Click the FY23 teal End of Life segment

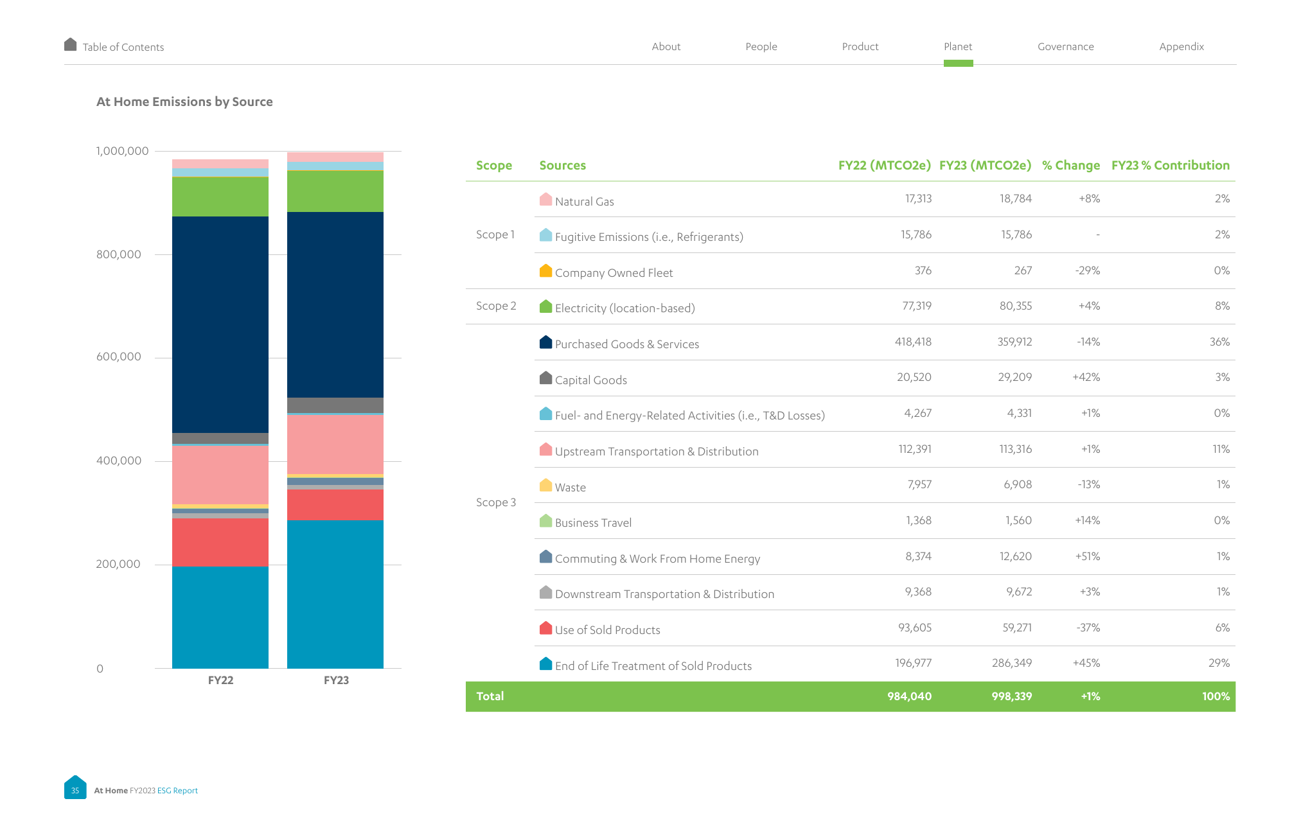335,594
